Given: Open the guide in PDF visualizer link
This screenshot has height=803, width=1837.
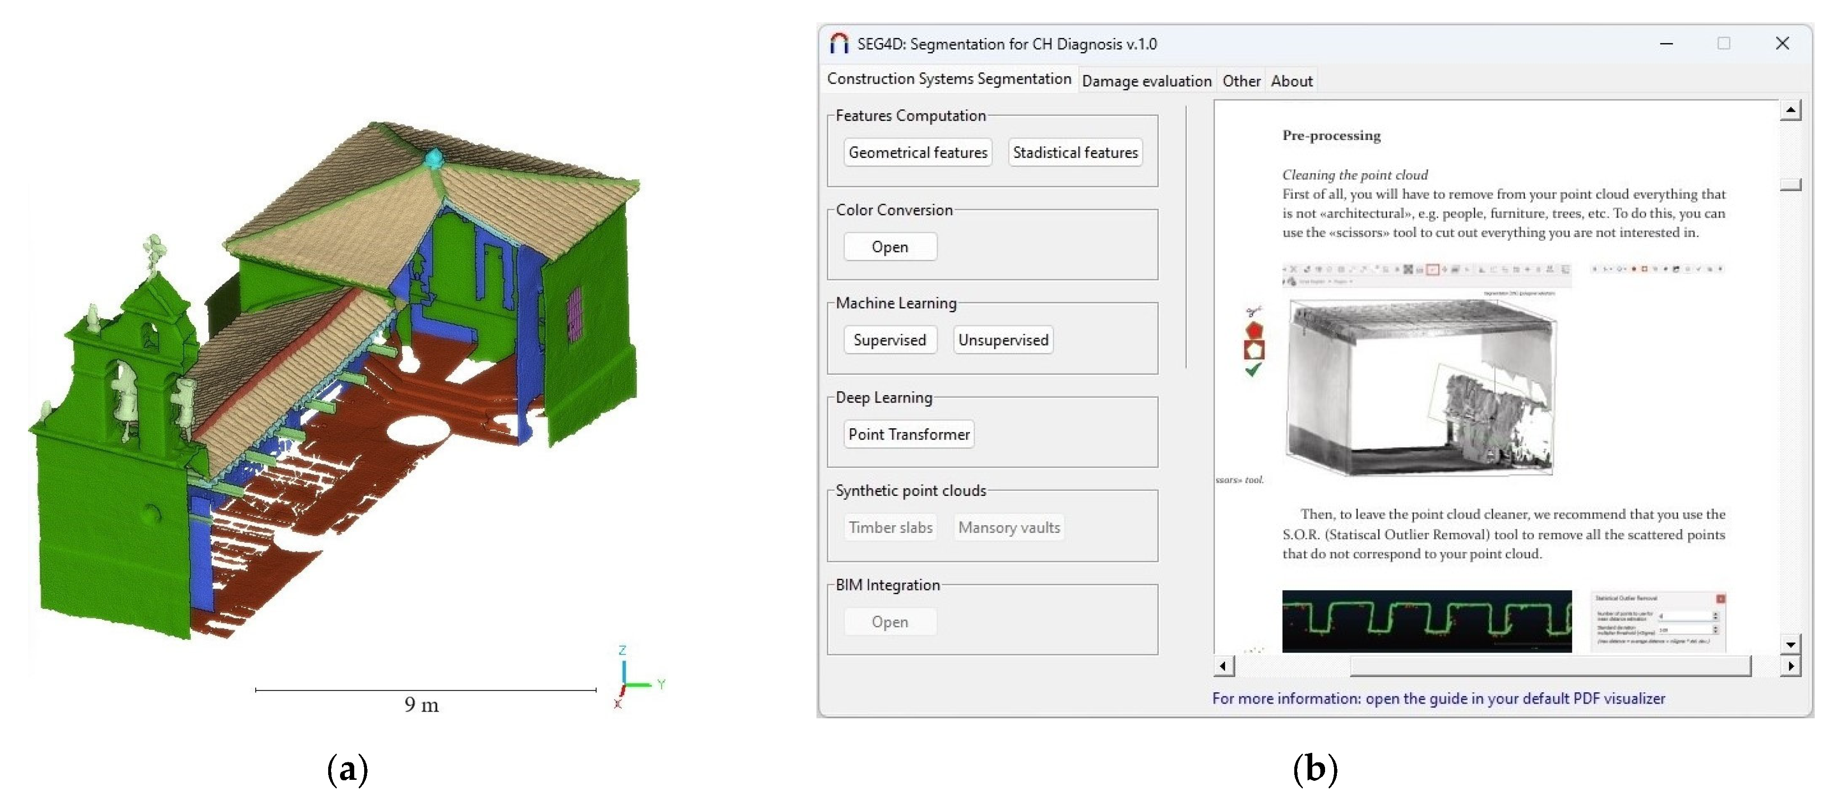Looking at the screenshot, I should [1438, 698].
